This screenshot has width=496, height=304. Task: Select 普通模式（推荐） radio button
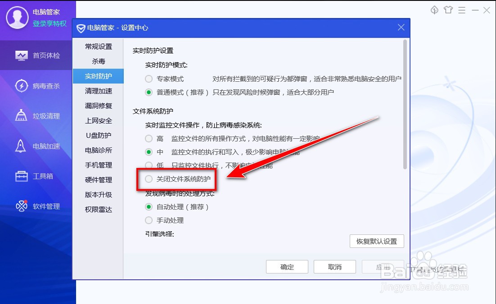point(149,92)
